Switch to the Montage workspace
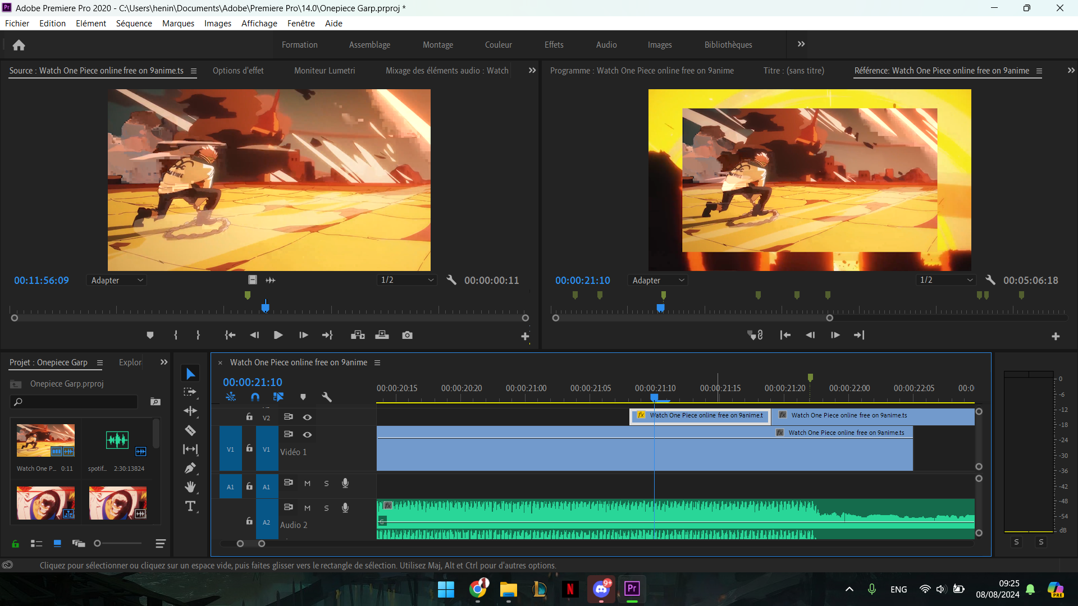The height and width of the screenshot is (606, 1078). click(438, 45)
